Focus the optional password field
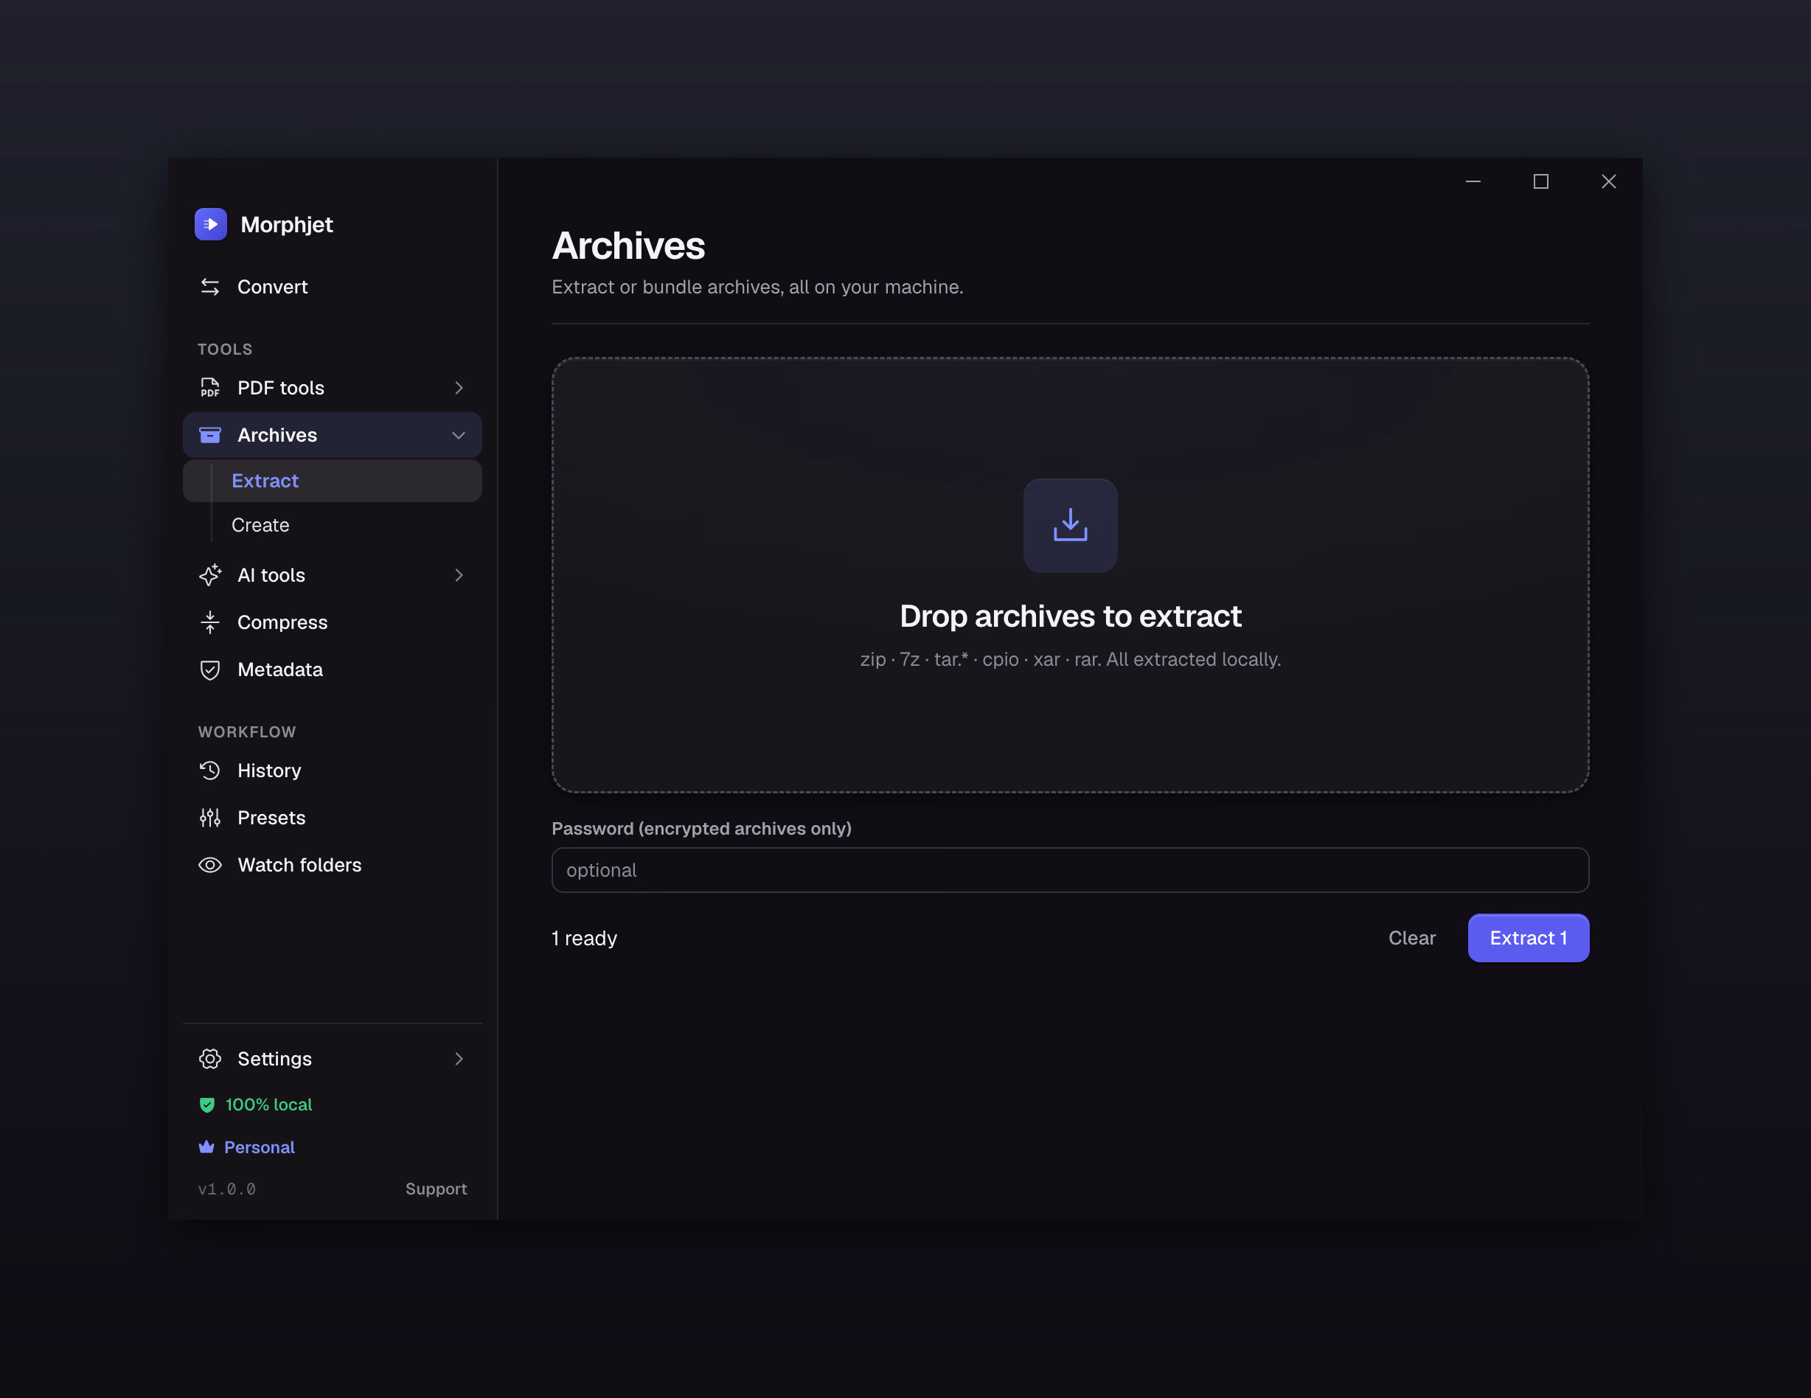 (x=1071, y=870)
